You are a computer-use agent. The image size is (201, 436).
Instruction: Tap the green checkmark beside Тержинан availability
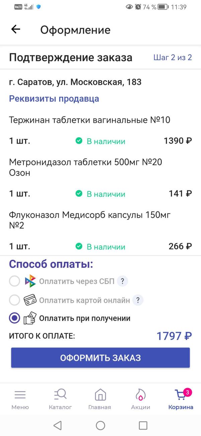point(79,141)
